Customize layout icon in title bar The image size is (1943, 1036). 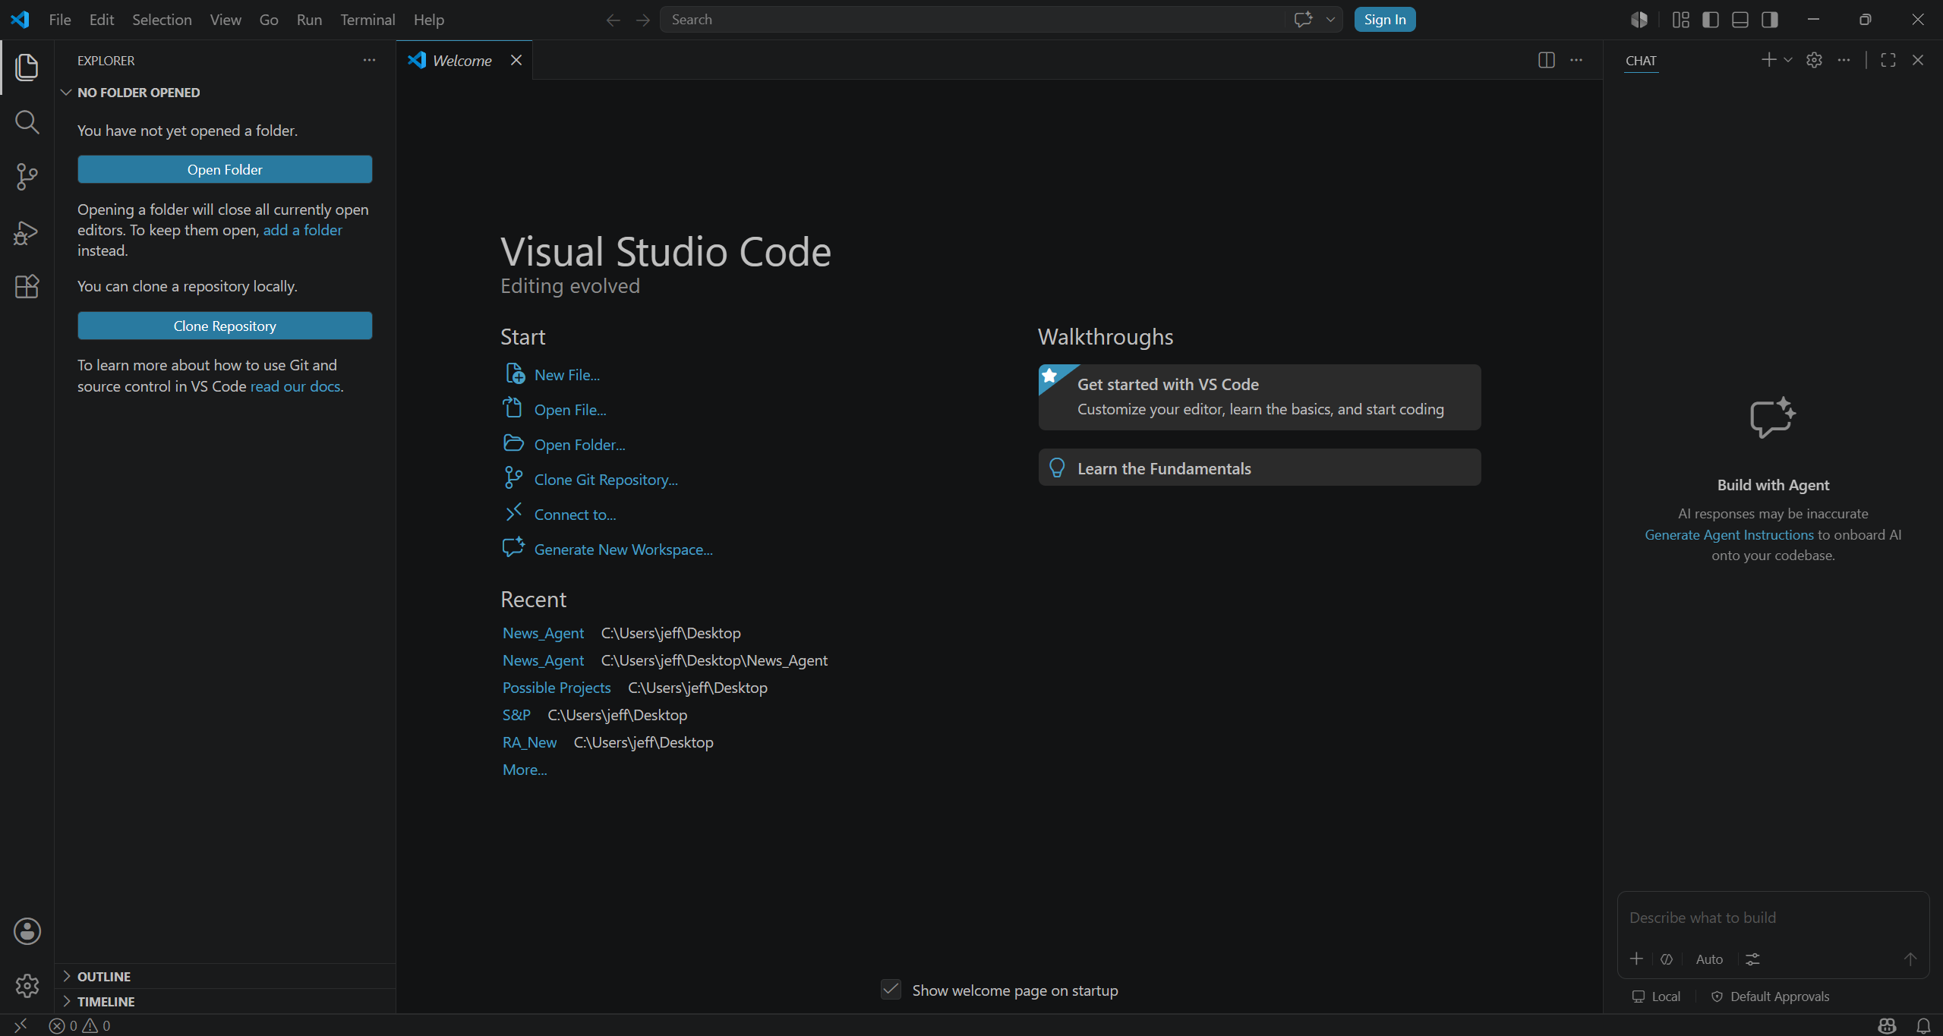click(1680, 20)
